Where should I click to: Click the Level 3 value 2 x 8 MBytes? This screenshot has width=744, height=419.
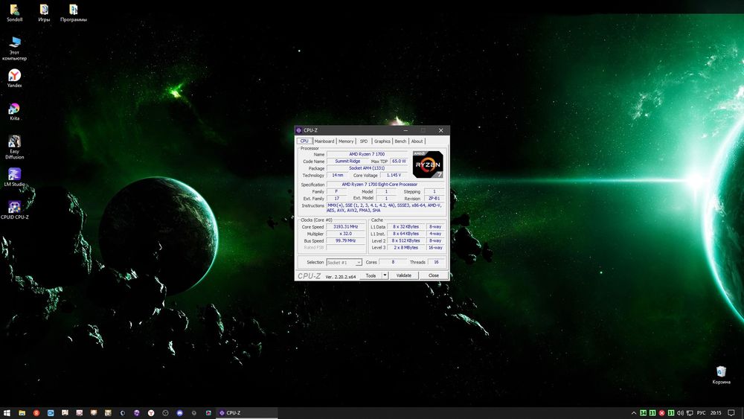[x=405, y=247]
